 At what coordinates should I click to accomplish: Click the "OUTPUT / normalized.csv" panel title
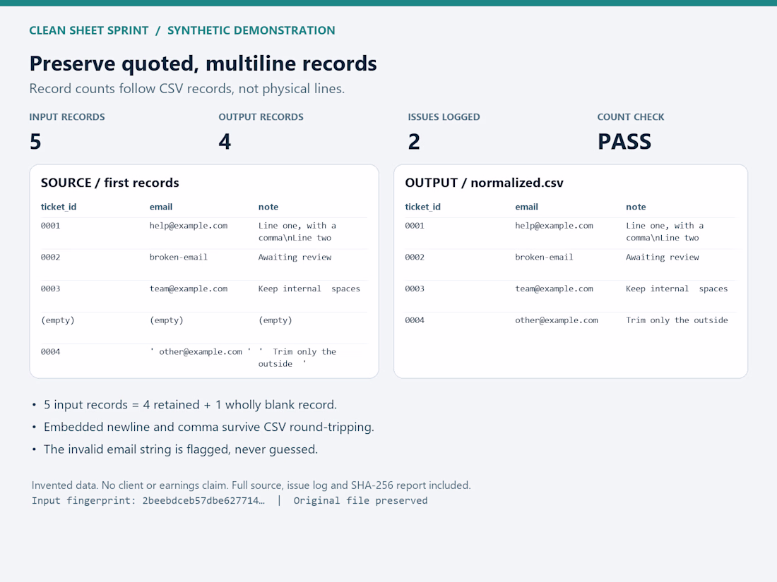point(484,183)
